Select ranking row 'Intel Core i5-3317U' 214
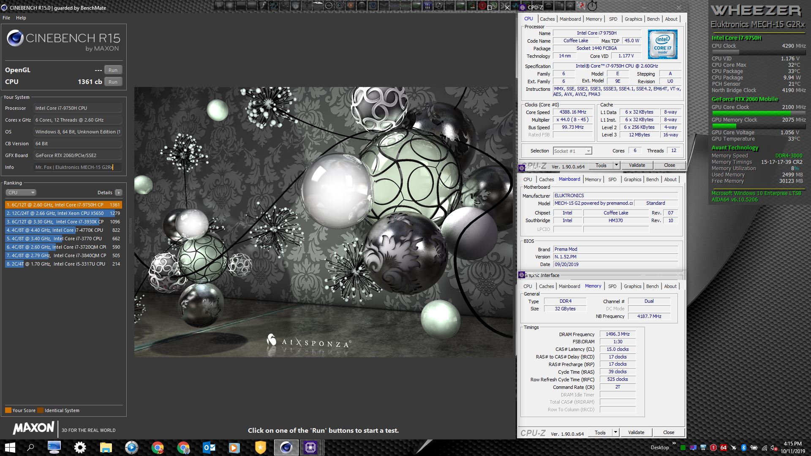Viewport: 811px width, 456px height. coord(63,264)
